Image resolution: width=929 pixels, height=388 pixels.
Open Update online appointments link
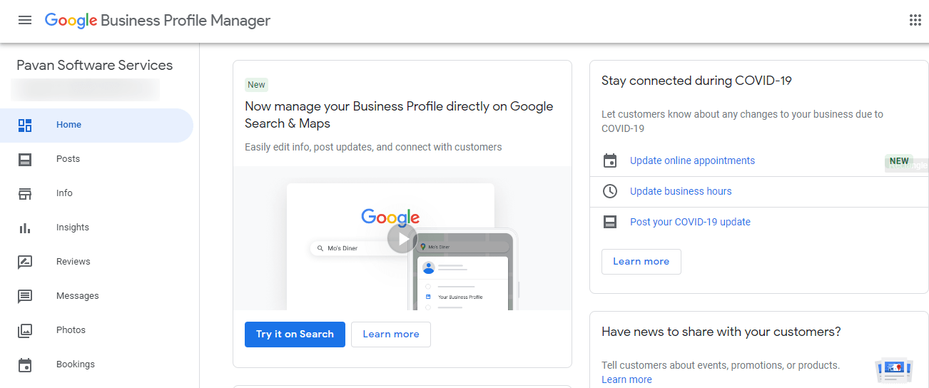692,161
